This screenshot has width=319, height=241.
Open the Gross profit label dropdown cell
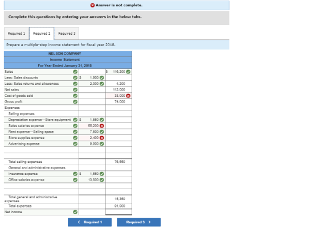click(x=41, y=102)
